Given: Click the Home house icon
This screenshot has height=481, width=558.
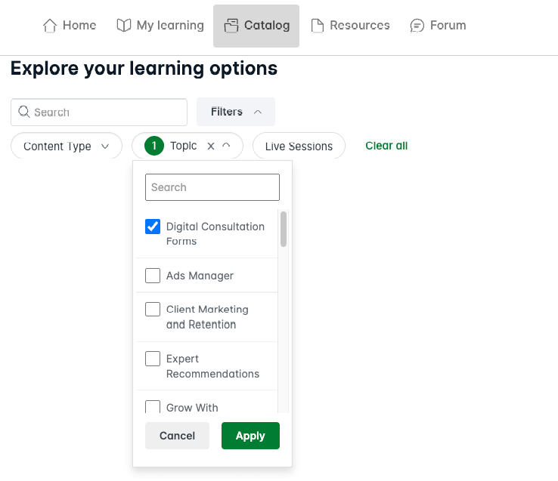Looking at the screenshot, I should [50, 26].
